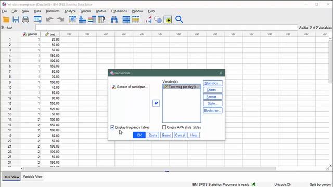
Task: Click the show all variables icon
Action: click(x=168, y=20)
